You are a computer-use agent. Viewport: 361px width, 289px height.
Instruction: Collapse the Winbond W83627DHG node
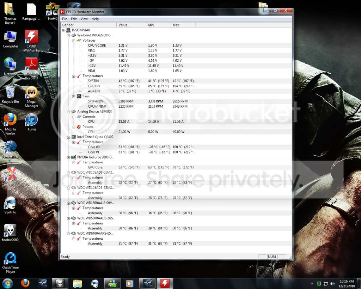[68, 36]
